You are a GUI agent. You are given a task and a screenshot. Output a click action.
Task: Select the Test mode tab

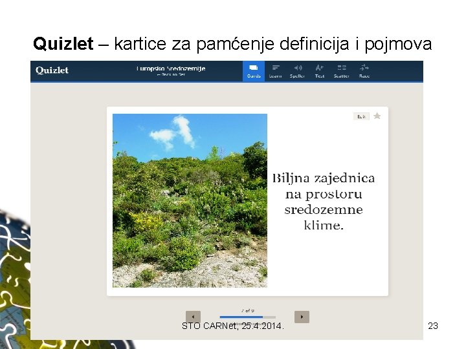(320, 71)
